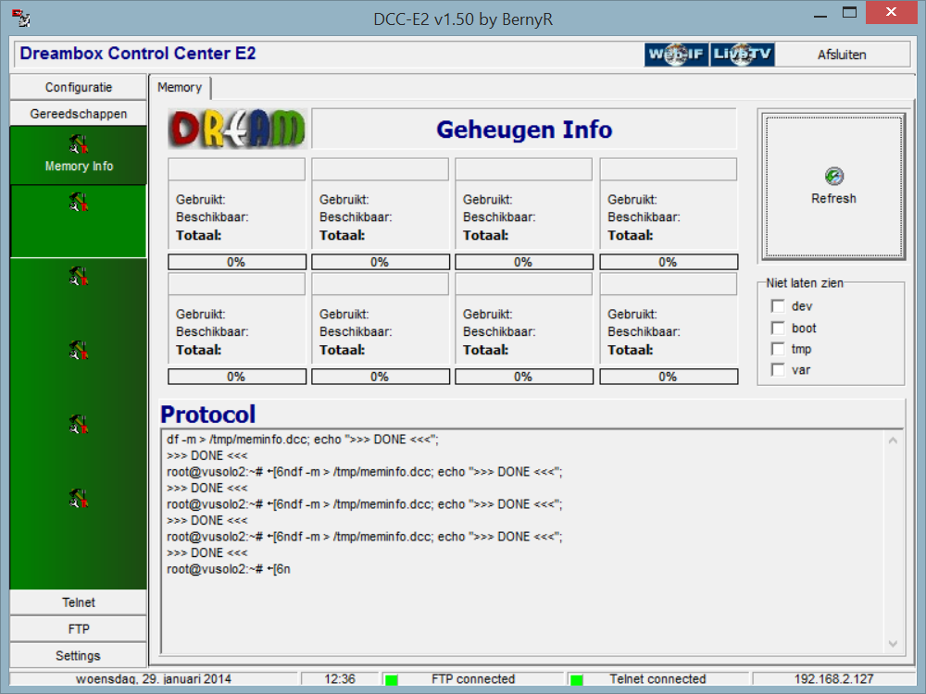Viewport: 926px width, 694px height.
Task: Enable hiding the var filesystem
Action: point(778,370)
